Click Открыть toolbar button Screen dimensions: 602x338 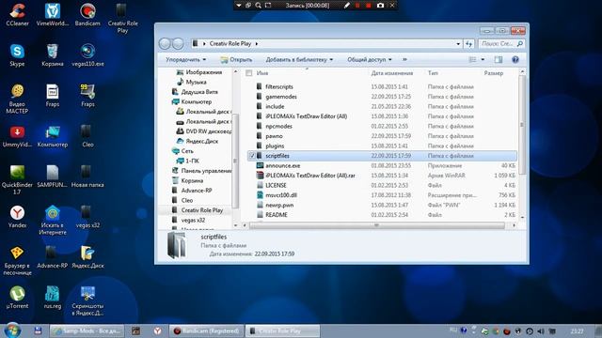[x=236, y=59]
